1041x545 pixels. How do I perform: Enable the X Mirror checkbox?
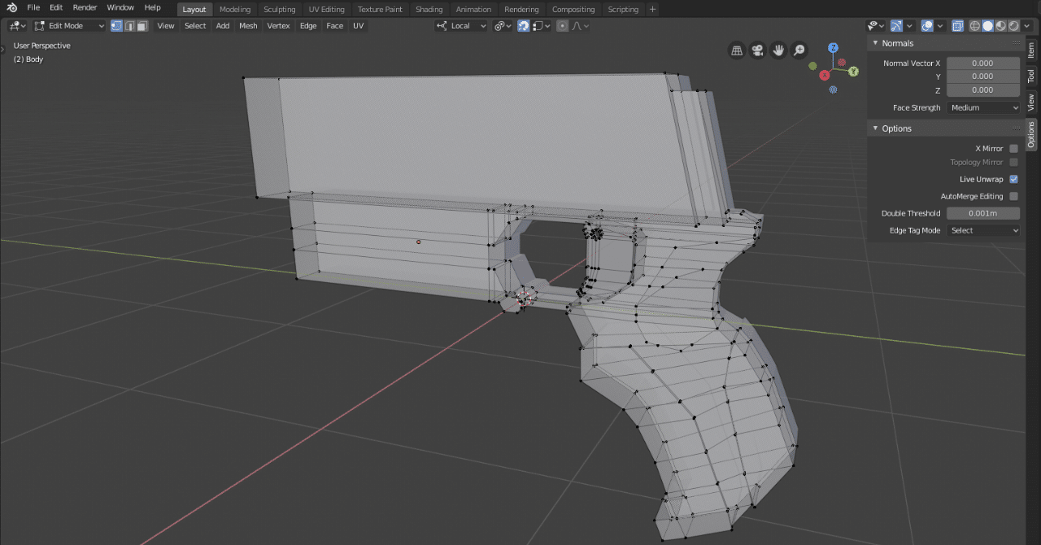tap(1013, 149)
